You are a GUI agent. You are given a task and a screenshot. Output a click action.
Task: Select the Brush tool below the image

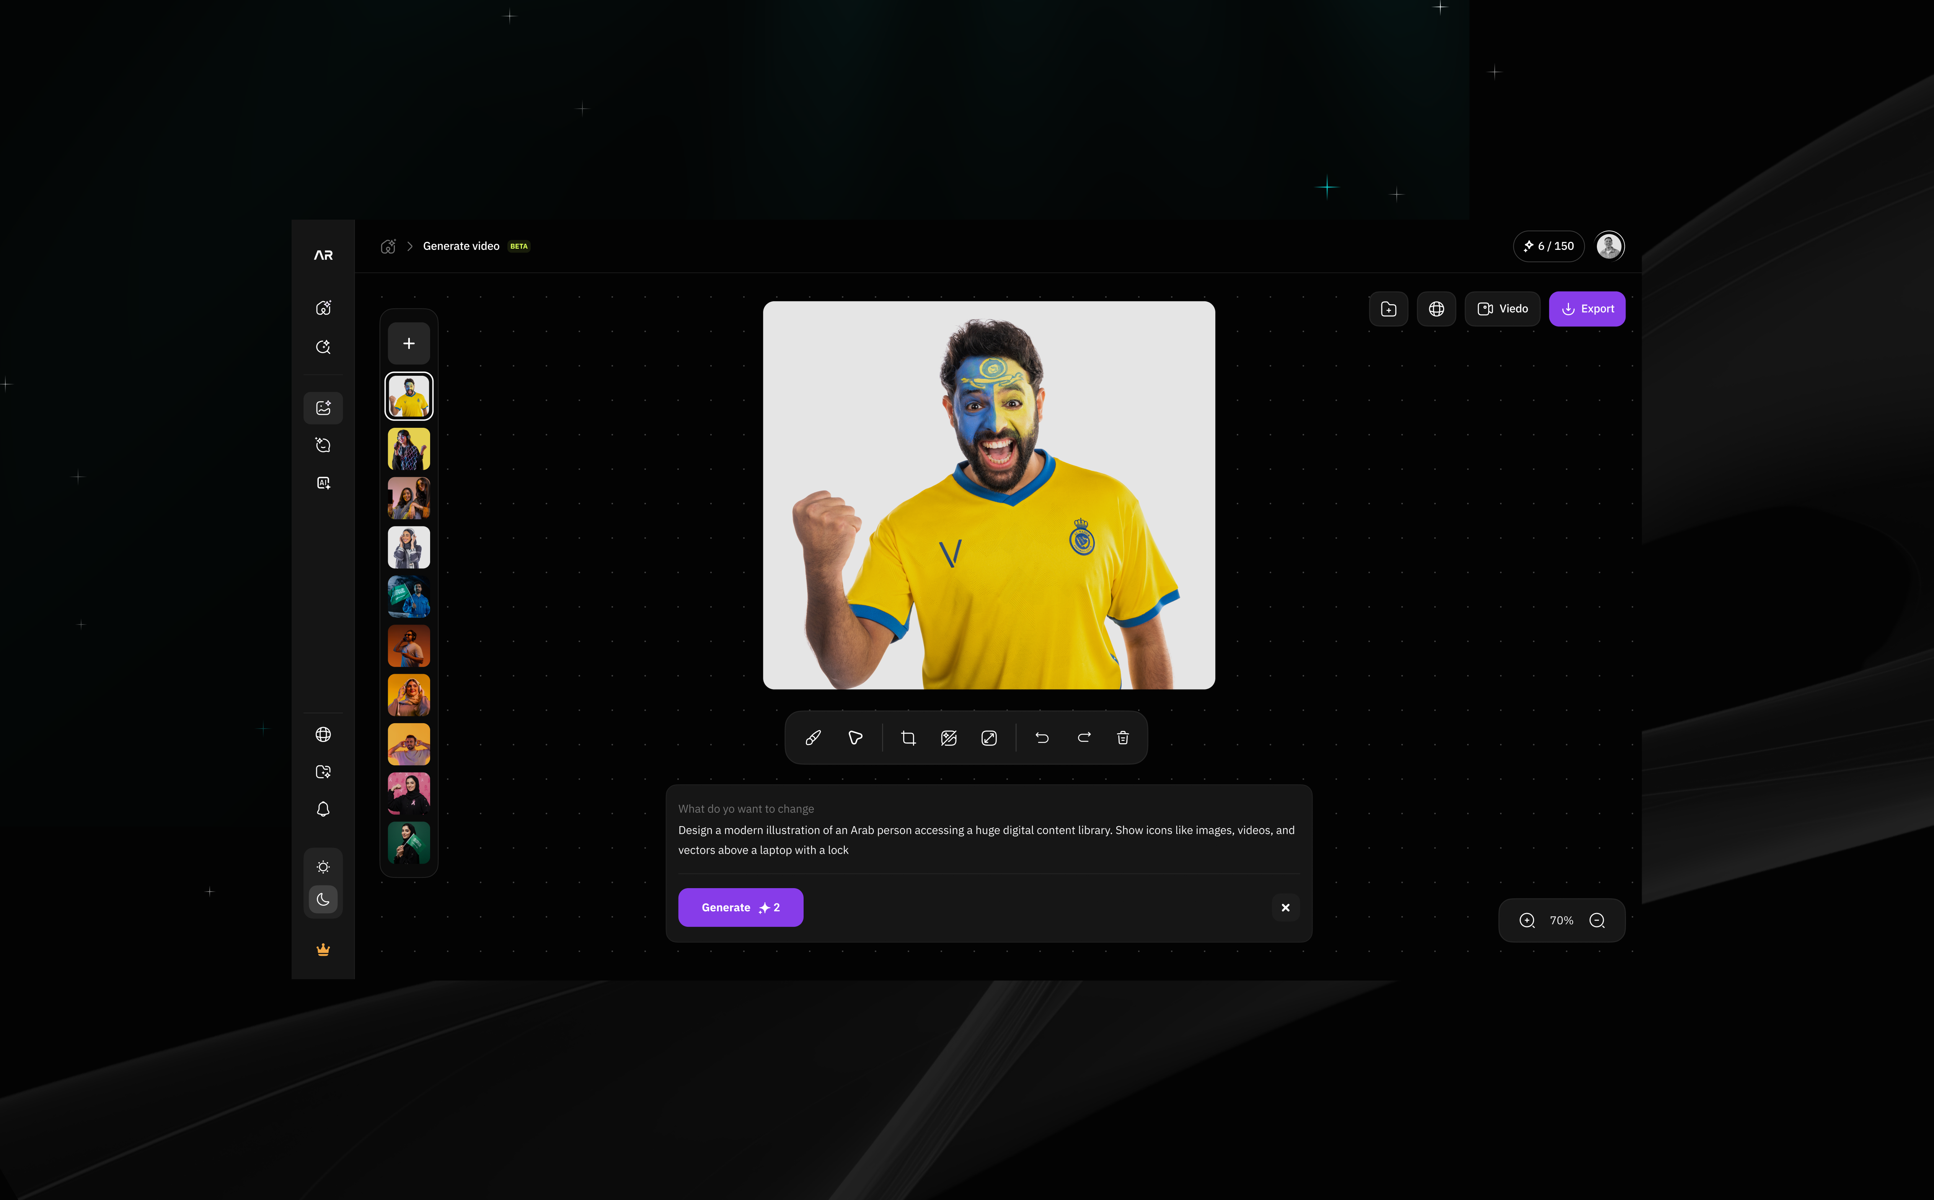(812, 738)
